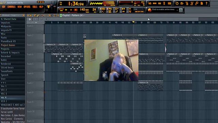The height and width of the screenshot is (123, 218).
Task: Select the playlist slip tool
Action: click(x=46, y=15)
